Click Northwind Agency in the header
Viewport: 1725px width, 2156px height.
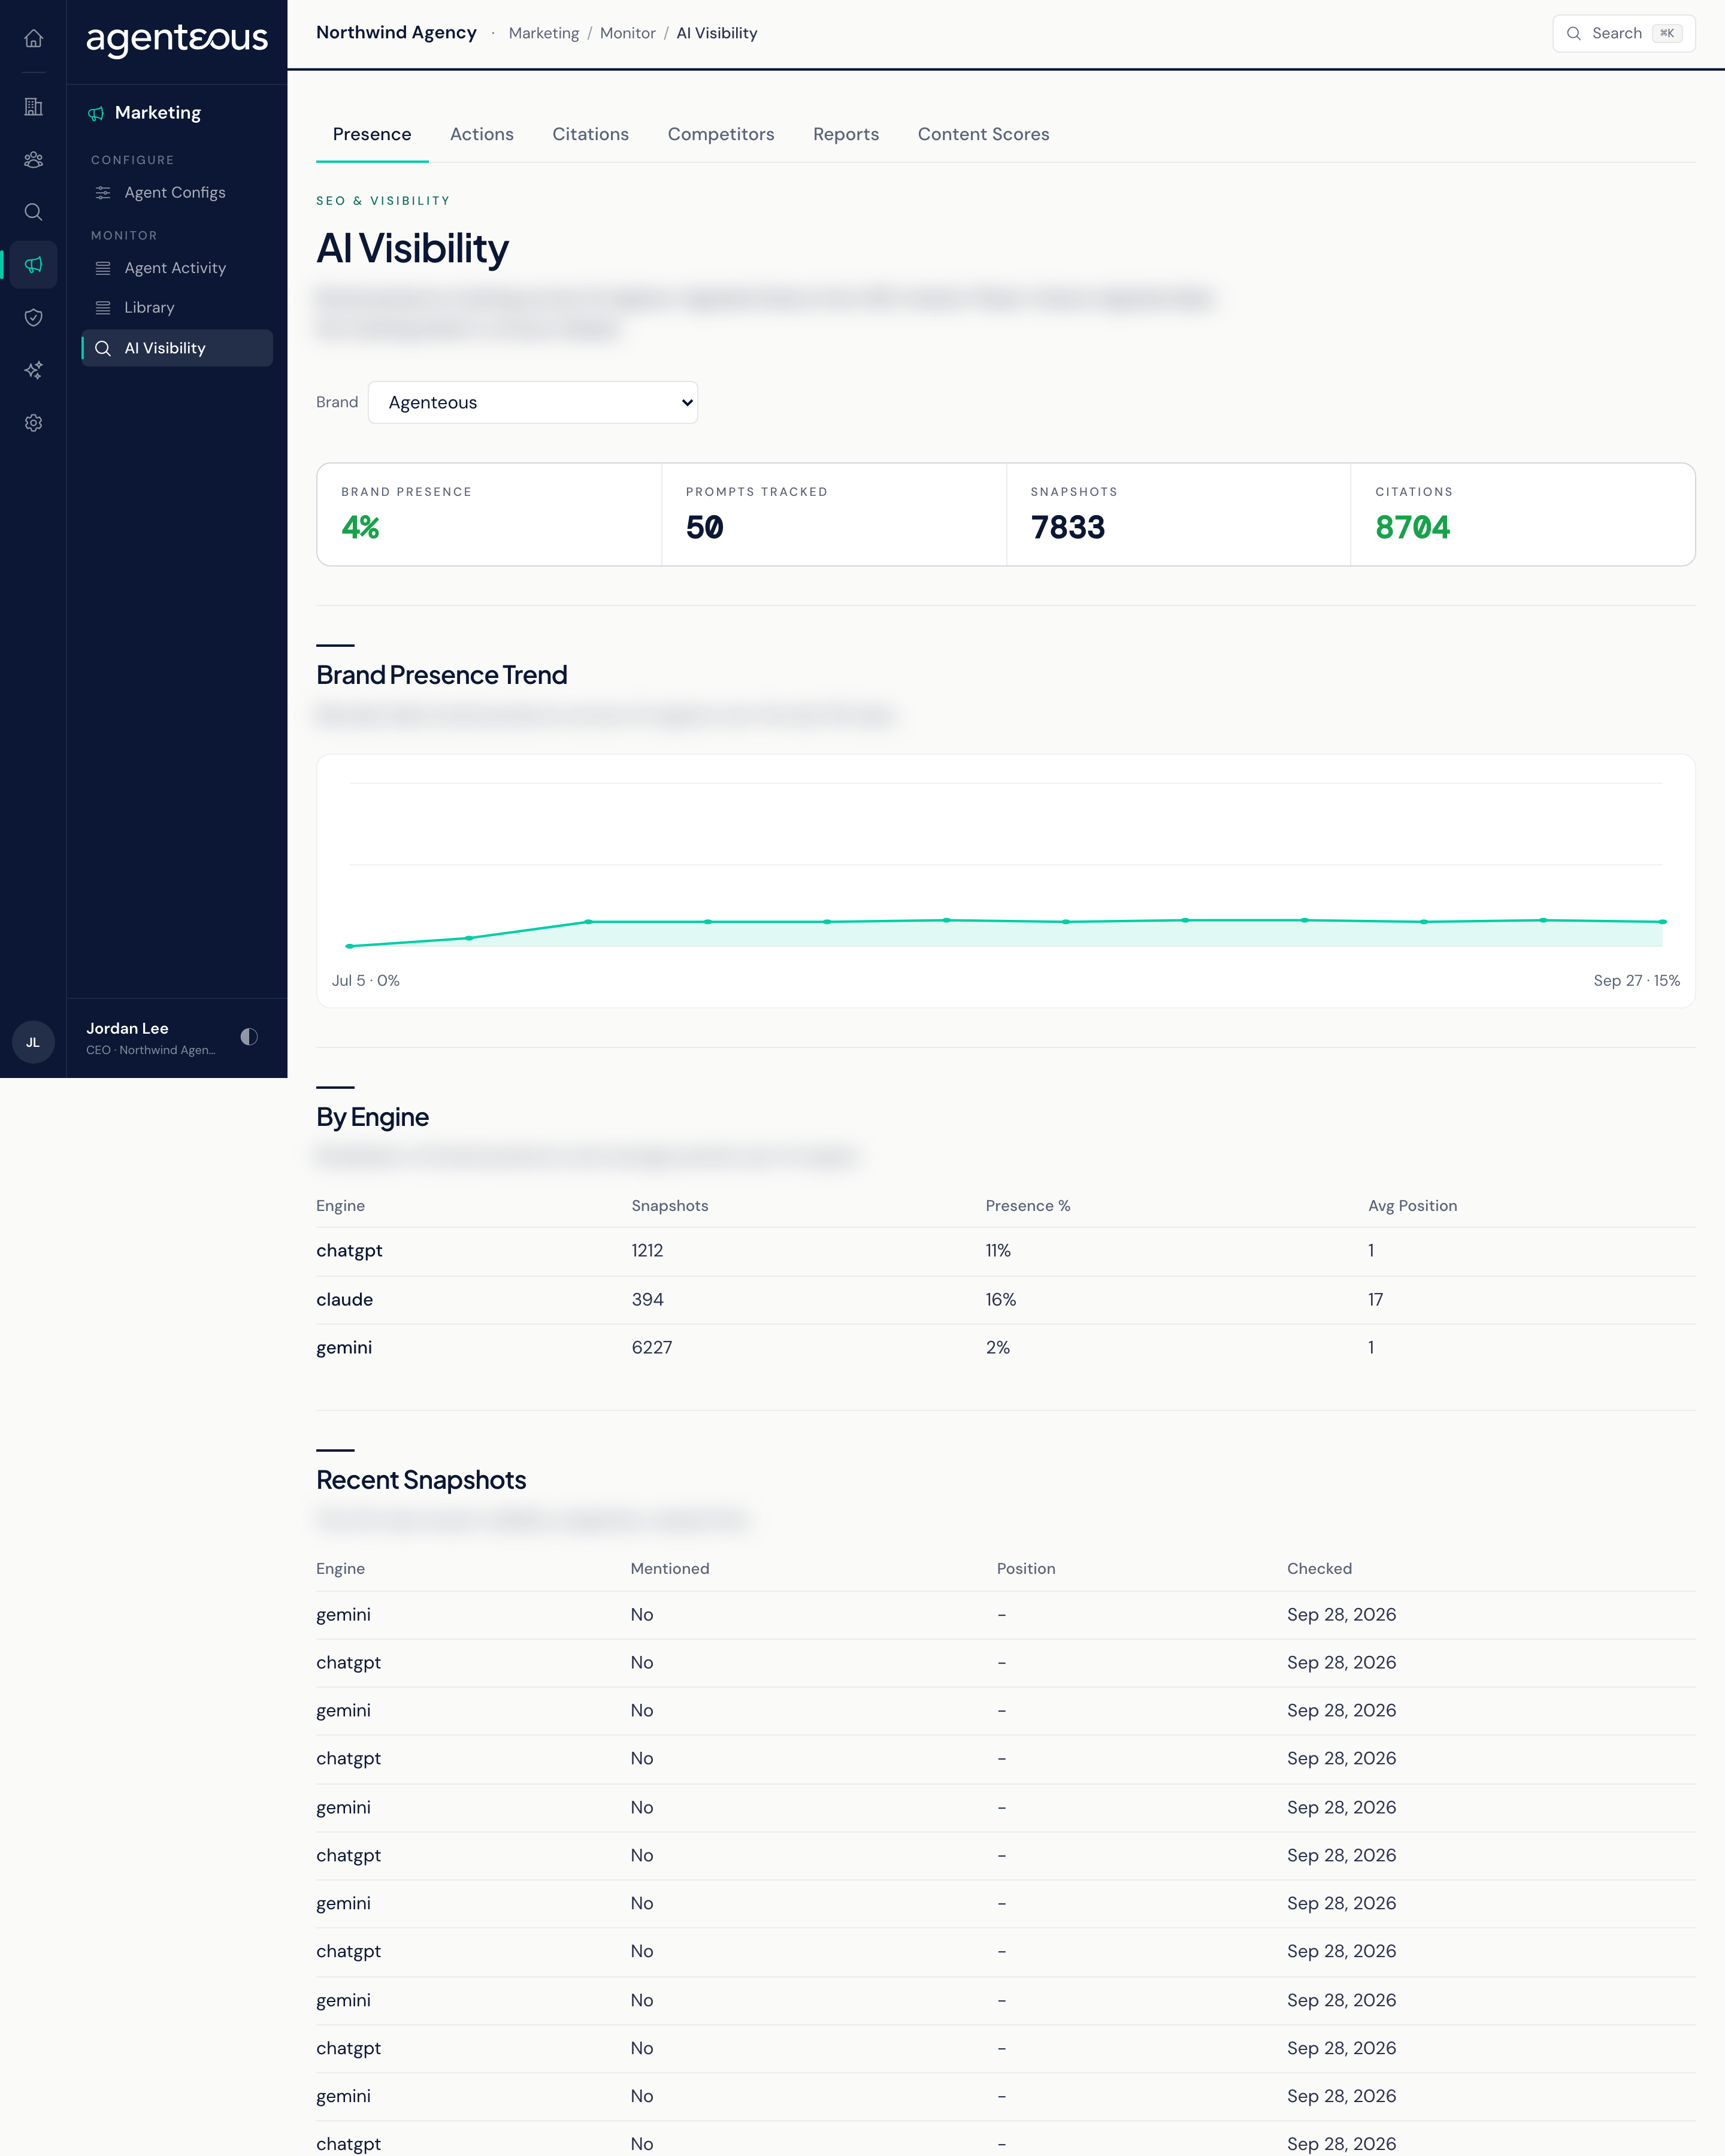point(396,33)
